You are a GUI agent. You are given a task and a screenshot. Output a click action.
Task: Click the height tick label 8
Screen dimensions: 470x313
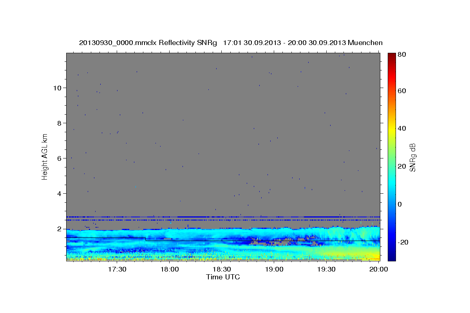pos(59,123)
